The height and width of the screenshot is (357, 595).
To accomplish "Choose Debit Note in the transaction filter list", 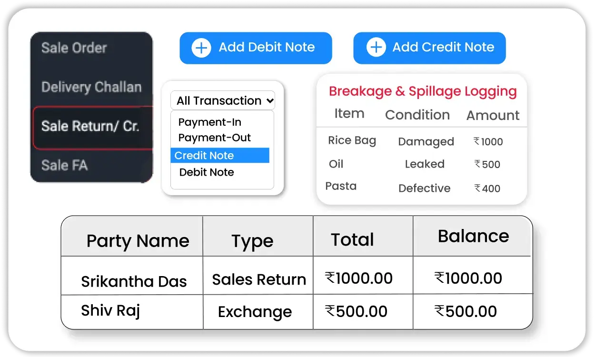I will (206, 172).
